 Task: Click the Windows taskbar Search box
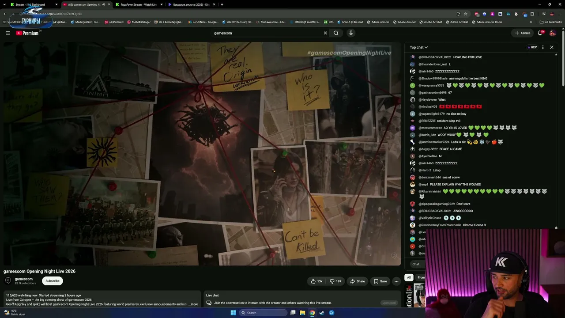pyautogui.click(x=263, y=313)
